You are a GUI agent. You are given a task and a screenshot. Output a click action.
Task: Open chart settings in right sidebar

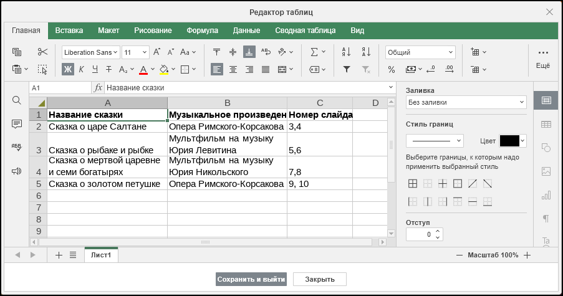point(546,195)
